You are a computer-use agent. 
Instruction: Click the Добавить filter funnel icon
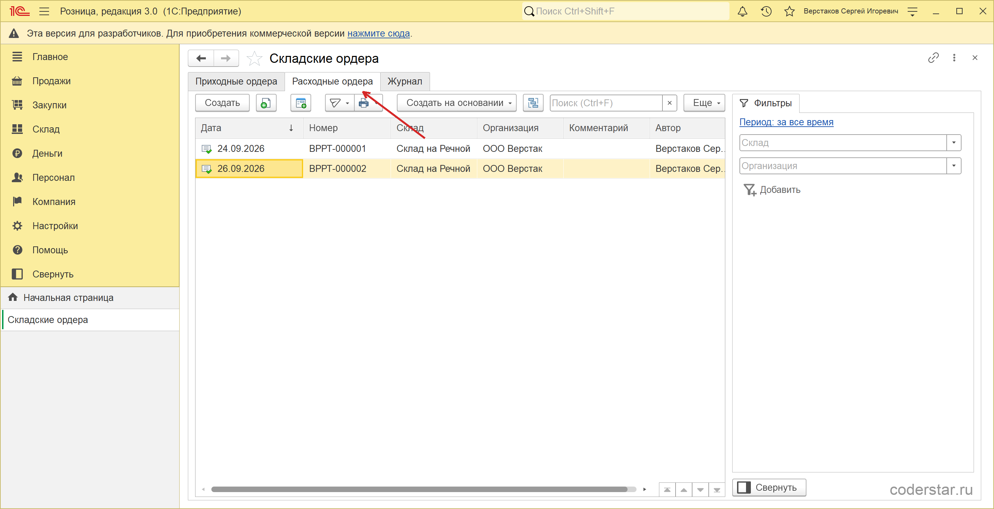point(750,190)
